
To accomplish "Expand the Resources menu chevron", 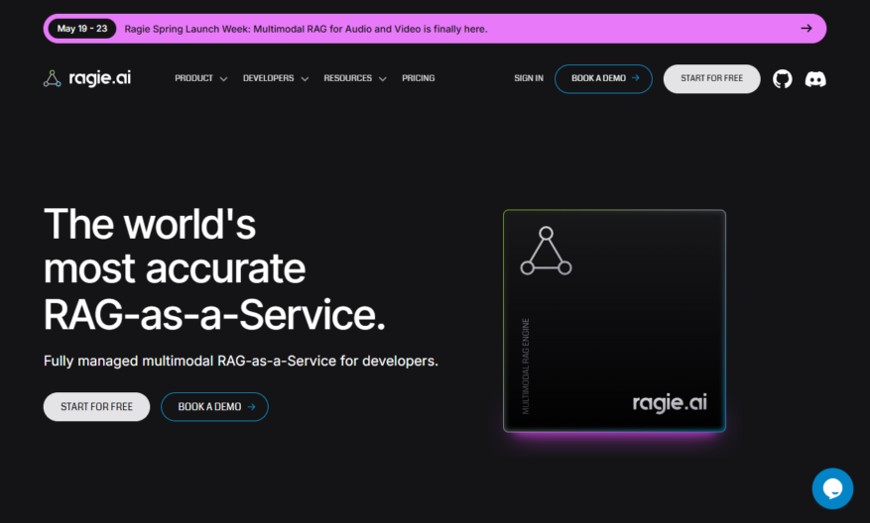I will pyautogui.click(x=382, y=79).
